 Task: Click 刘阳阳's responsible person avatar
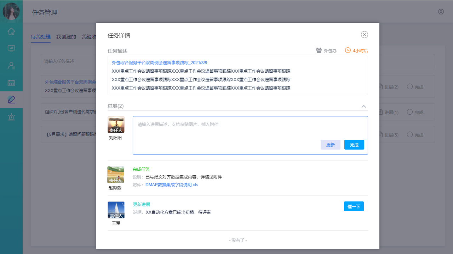(x=116, y=125)
